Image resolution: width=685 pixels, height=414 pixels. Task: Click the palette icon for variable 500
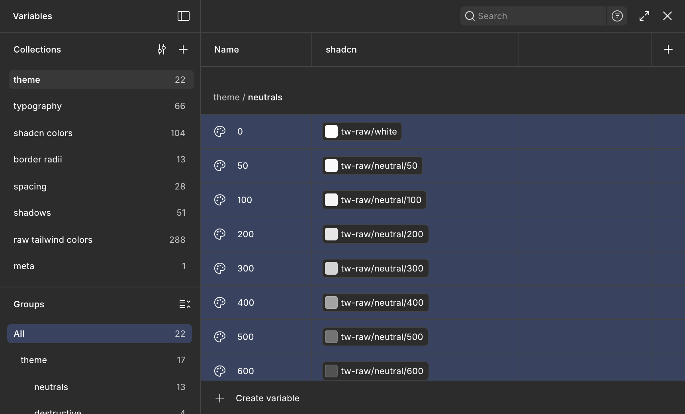tap(220, 337)
